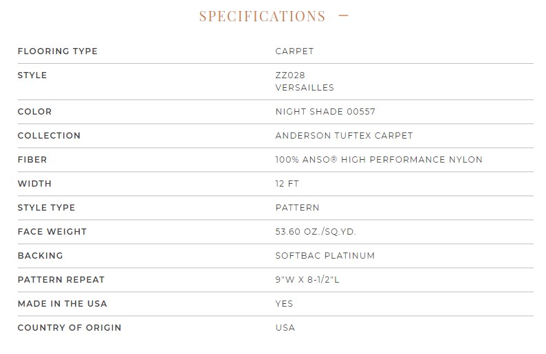Select the Softbac Platinum backing value
This screenshot has height=354, width=546.
tap(325, 255)
